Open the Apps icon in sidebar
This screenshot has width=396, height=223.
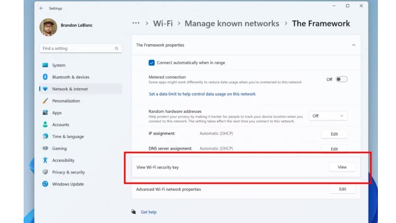[x=45, y=113]
